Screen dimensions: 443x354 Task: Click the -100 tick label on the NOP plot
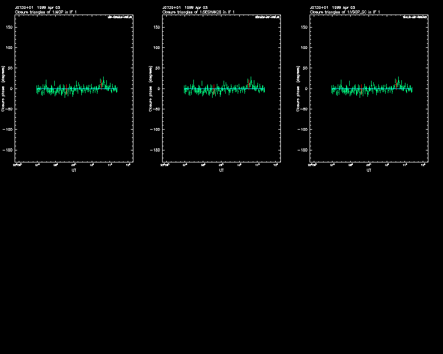click(8, 129)
